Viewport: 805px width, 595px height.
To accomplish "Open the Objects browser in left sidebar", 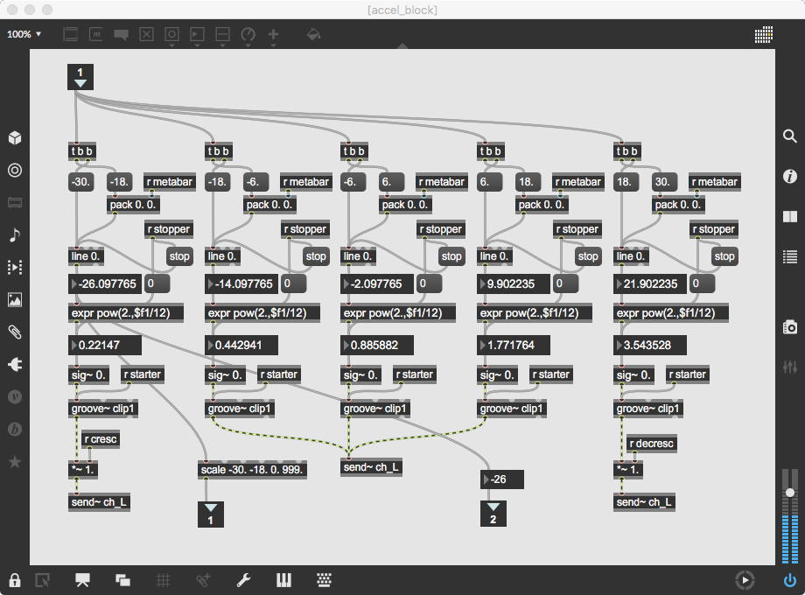I will [15, 137].
